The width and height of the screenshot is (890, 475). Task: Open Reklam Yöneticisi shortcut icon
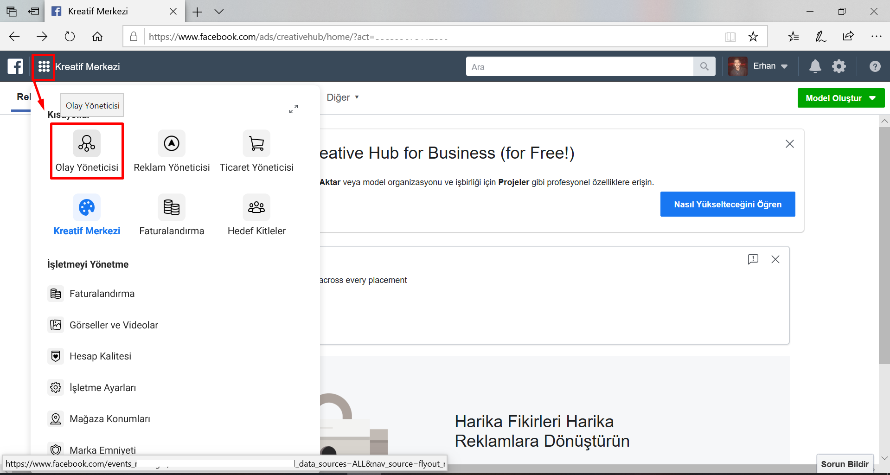pos(172,143)
